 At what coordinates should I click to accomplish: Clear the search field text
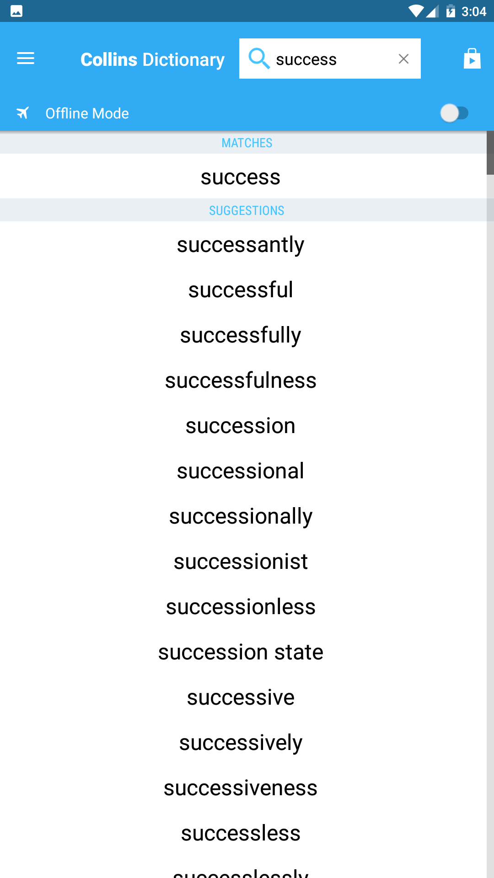click(403, 59)
